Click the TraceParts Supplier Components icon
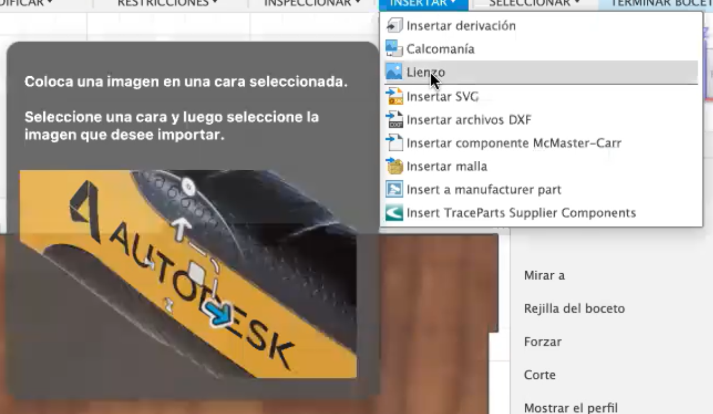The width and height of the screenshot is (713, 414). tap(394, 213)
